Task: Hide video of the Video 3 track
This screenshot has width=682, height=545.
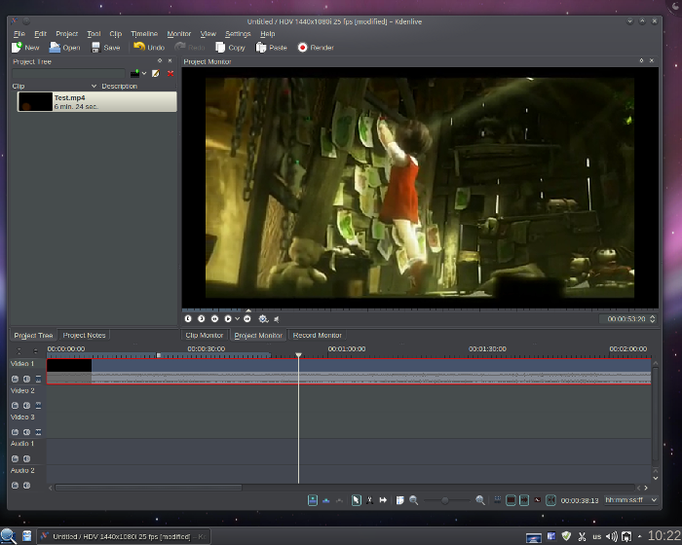Action: click(x=38, y=432)
